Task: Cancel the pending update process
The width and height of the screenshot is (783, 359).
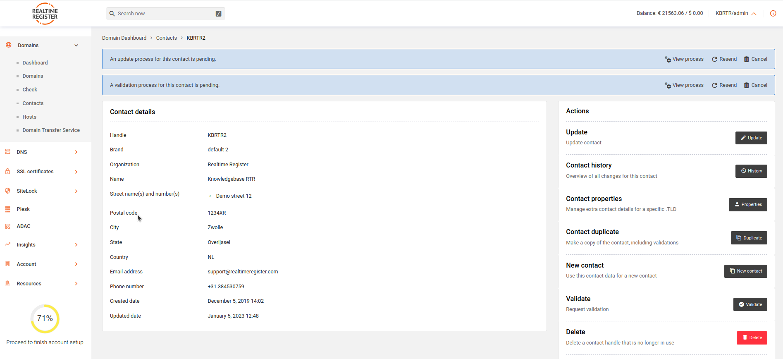Action: click(756, 59)
